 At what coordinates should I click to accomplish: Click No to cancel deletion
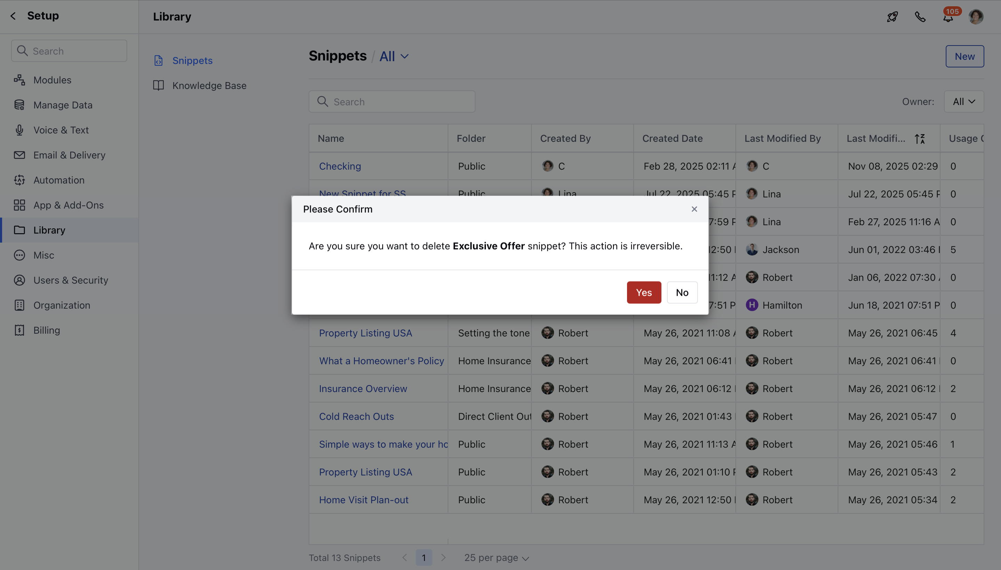(x=682, y=292)
